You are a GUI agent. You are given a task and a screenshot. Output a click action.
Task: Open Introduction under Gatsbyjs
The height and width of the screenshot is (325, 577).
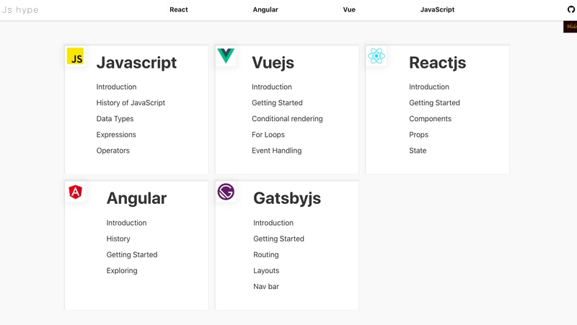coord(273,223)
